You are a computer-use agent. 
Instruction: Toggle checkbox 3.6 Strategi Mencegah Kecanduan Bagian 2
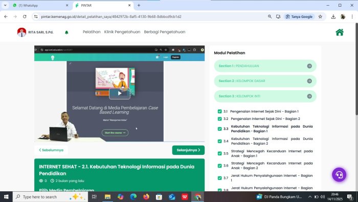(x=219, y=166)
